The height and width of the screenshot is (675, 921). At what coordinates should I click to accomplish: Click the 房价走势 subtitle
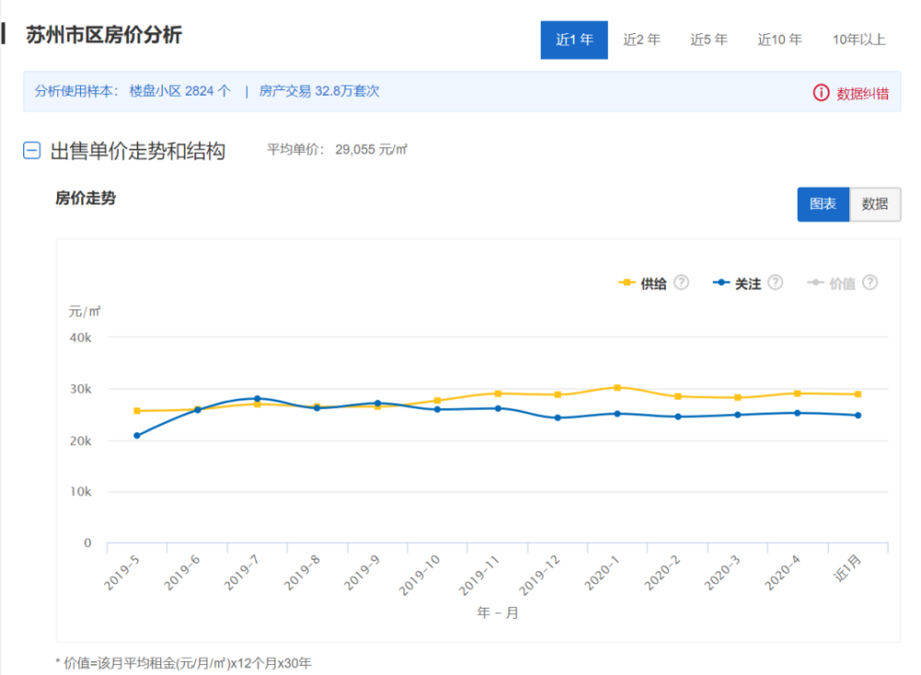(86, 198)
